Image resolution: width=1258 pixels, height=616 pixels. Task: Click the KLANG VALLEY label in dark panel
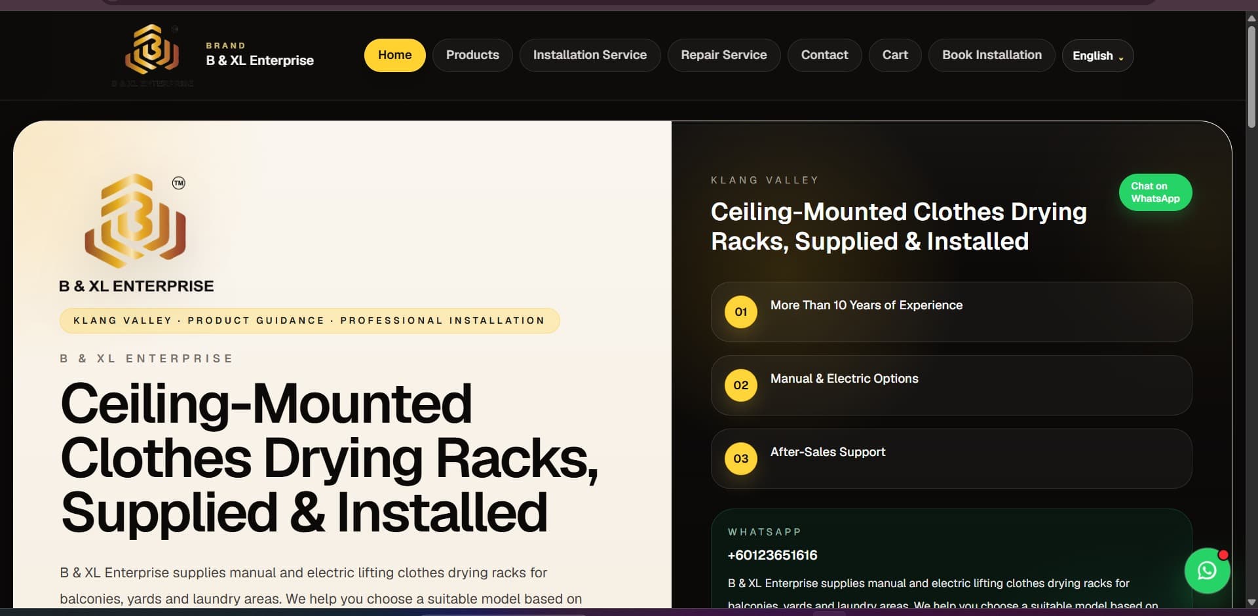(765, 180)
